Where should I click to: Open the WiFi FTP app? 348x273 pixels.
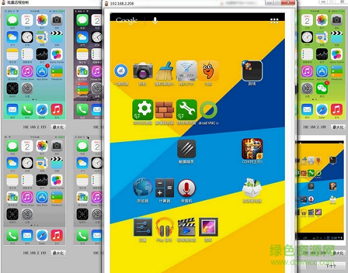point(186,71)
